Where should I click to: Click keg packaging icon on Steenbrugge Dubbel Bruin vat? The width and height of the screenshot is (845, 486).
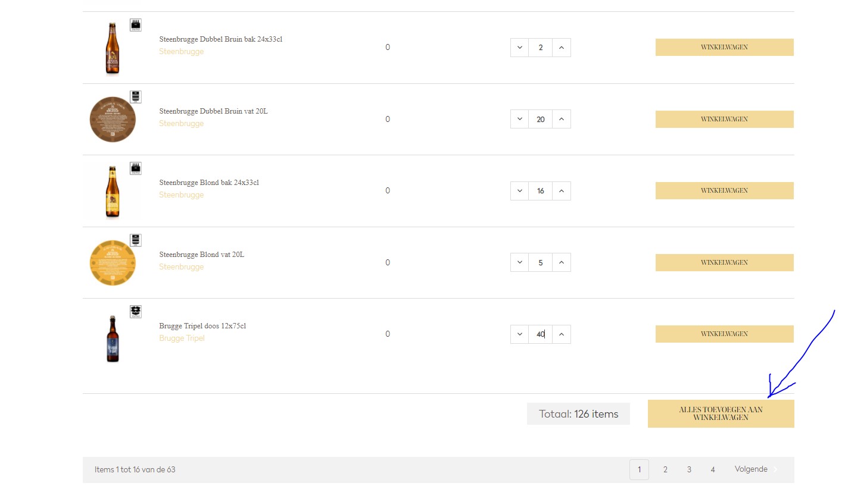136,97
